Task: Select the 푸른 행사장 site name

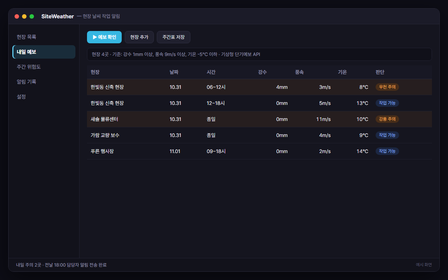Action: [102, 151]
